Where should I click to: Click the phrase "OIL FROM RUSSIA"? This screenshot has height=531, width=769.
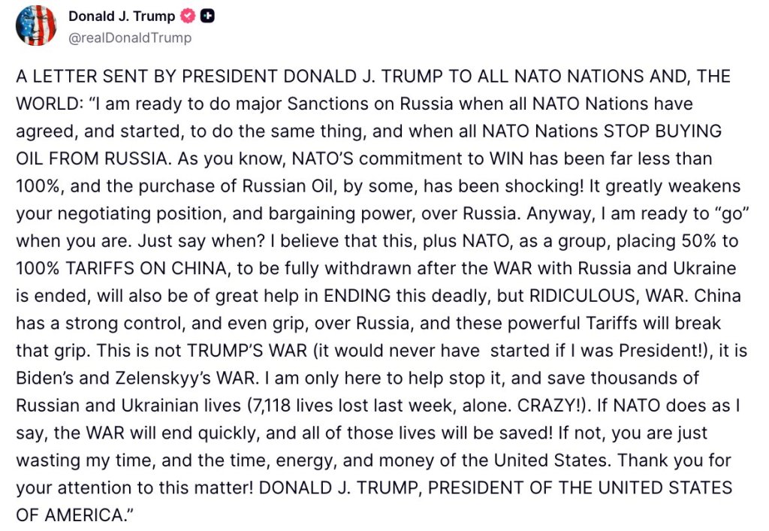[x=92, y=159]
